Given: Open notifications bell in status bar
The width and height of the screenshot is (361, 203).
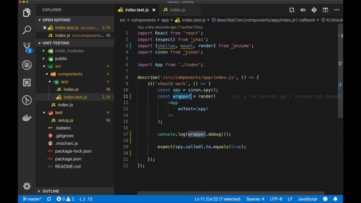Looking at the screenshot, I should 336,199.
